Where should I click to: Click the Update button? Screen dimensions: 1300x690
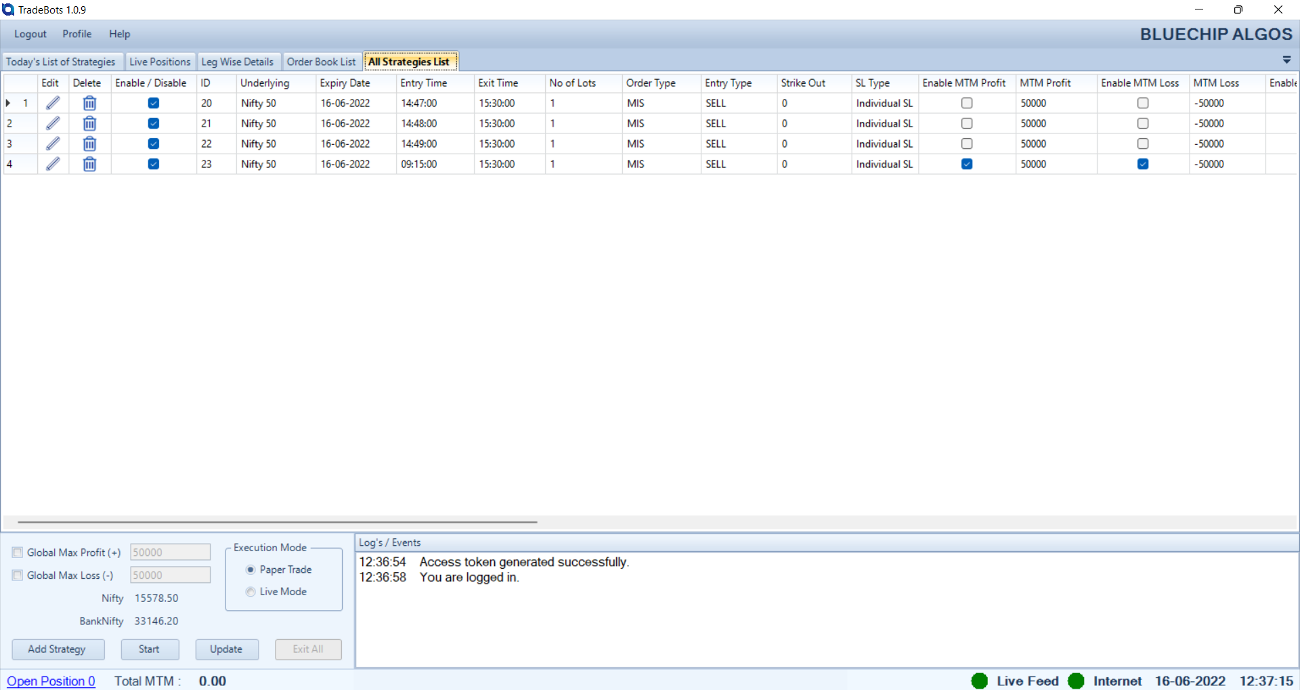(226, 649)
